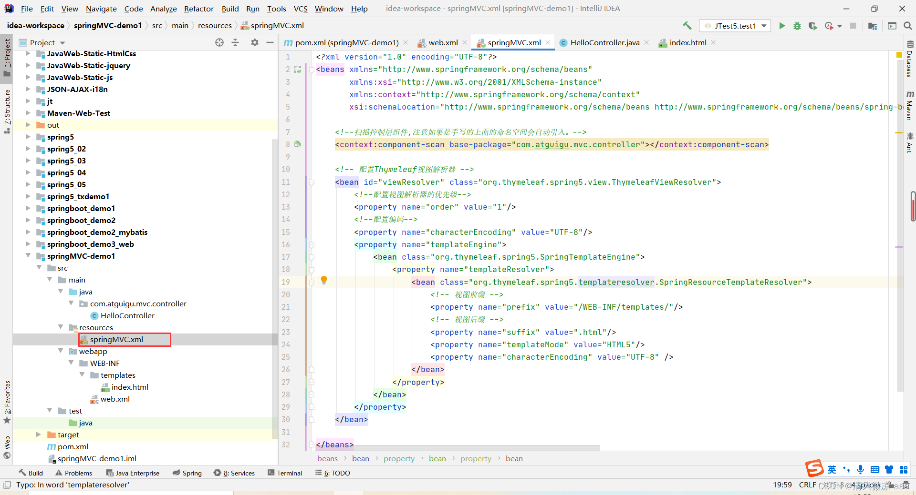Collapse the templates folder
The width and height of the screenshot is (916, 495).
(x=82, y=375)
